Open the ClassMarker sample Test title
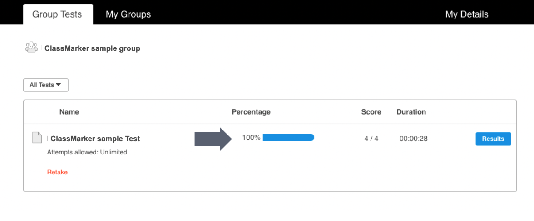Screen dimensions: 534x221 click(x=95, y=139)
